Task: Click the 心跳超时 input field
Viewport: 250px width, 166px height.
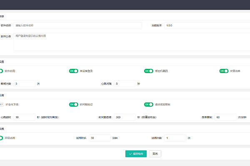Action: [x=24, y=117]
